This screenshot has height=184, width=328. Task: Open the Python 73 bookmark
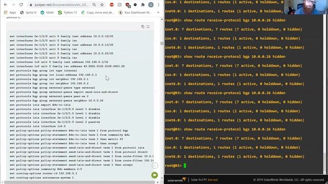[x=67, y=12]
